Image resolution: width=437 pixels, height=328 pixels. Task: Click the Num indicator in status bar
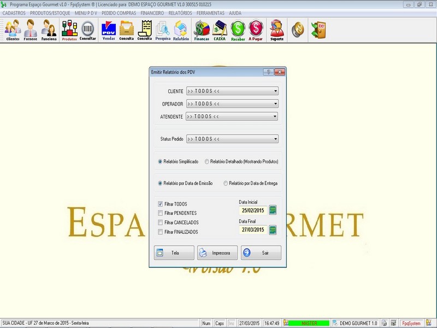[x=206, y=323]
